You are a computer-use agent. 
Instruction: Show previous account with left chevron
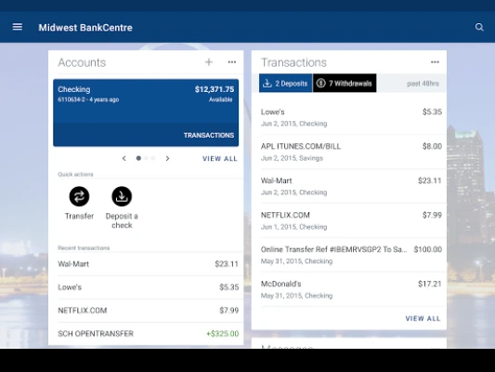124,158
